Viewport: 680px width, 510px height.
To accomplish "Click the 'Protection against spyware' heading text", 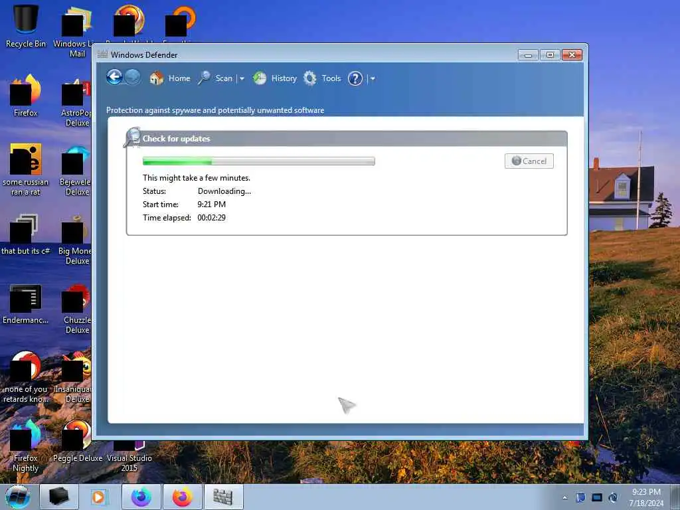I will click(215, 110).
